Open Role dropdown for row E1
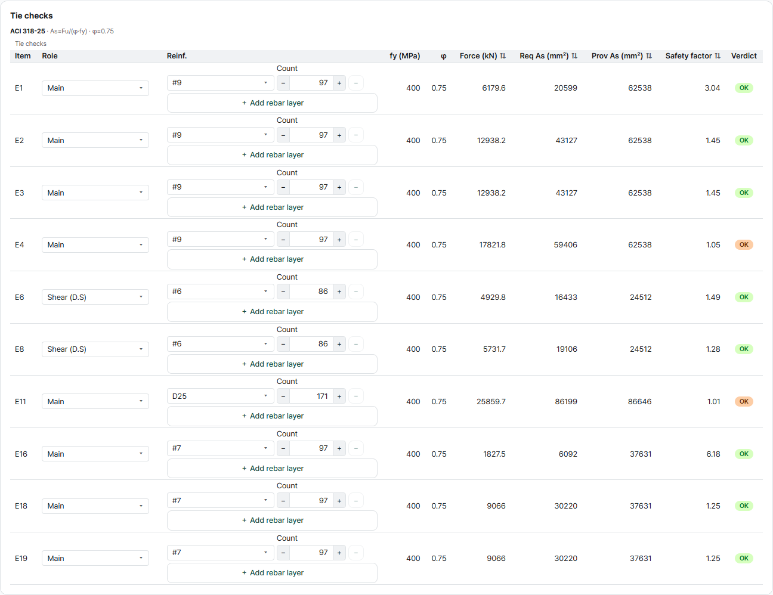Viewport: 773px width, 595px height. pyautogui.click(x=95, y=88)
